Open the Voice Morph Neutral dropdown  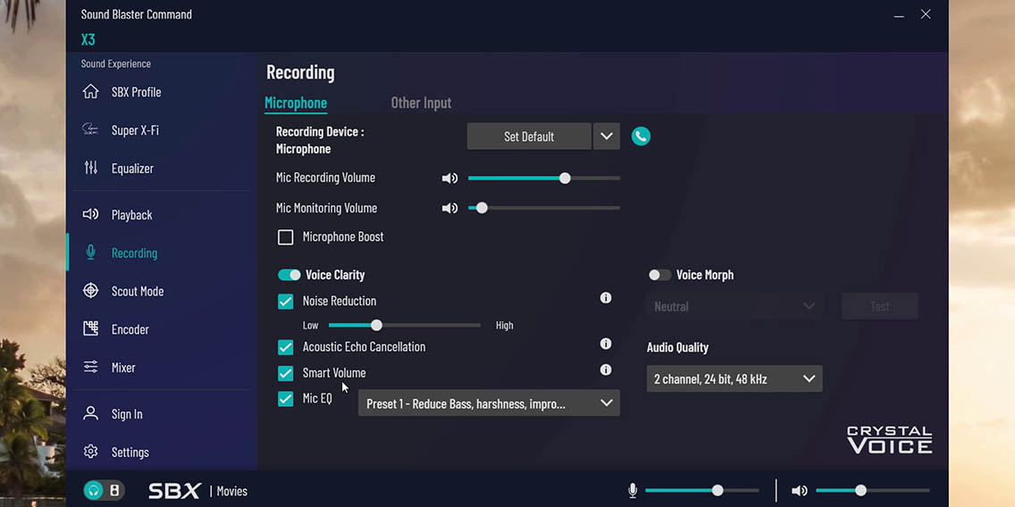pos(734,306)
